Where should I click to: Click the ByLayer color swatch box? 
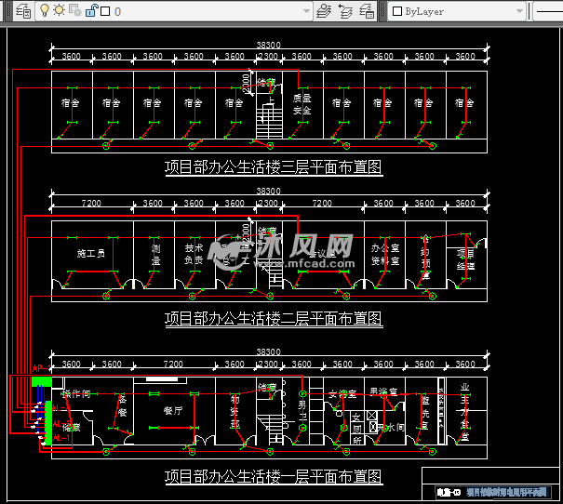(x=397, y=11)
